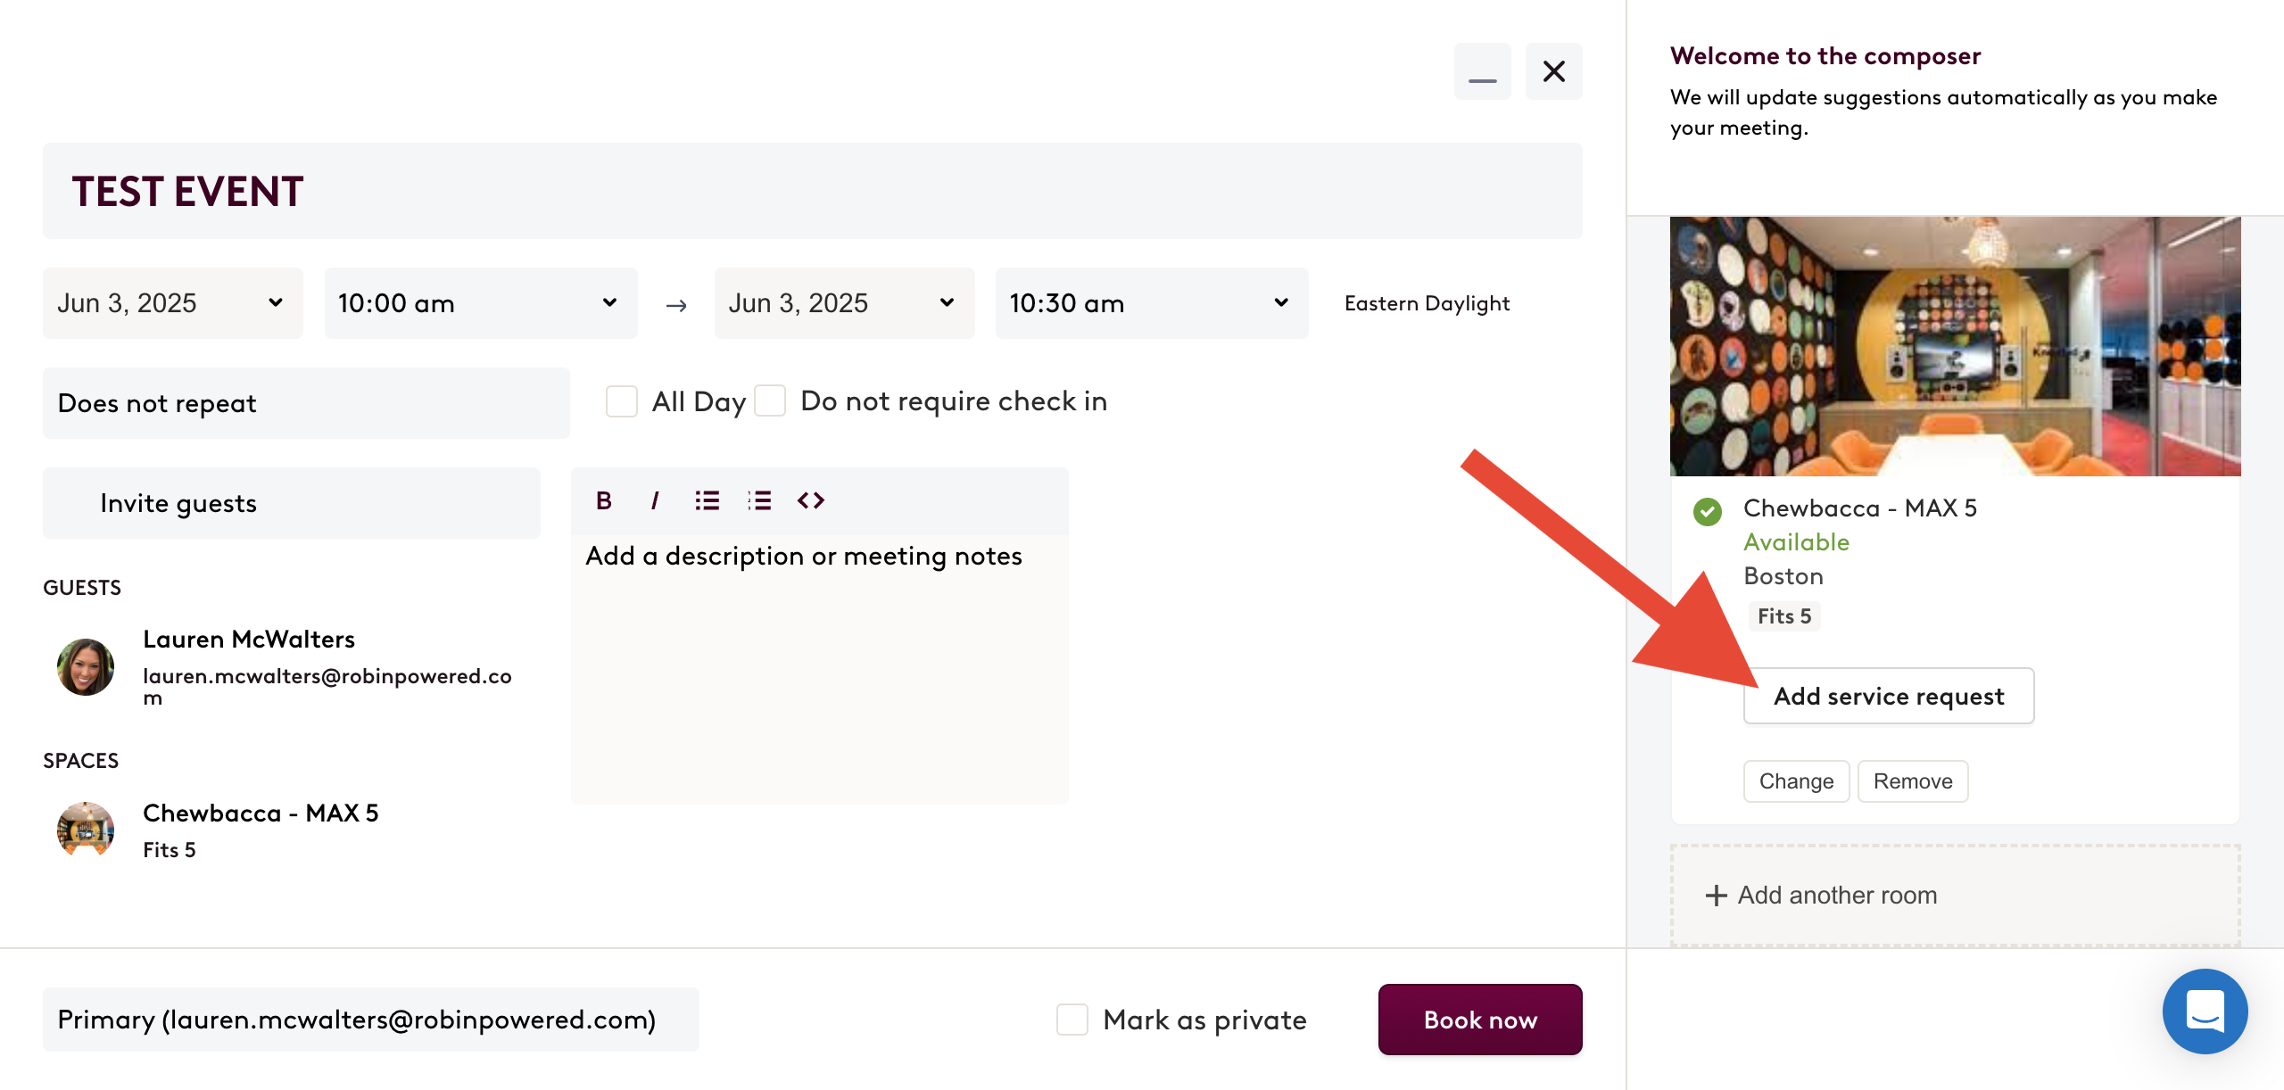Open the start date dropdown
This screenshot has height=1090, width=2284.
coord(173,303)
